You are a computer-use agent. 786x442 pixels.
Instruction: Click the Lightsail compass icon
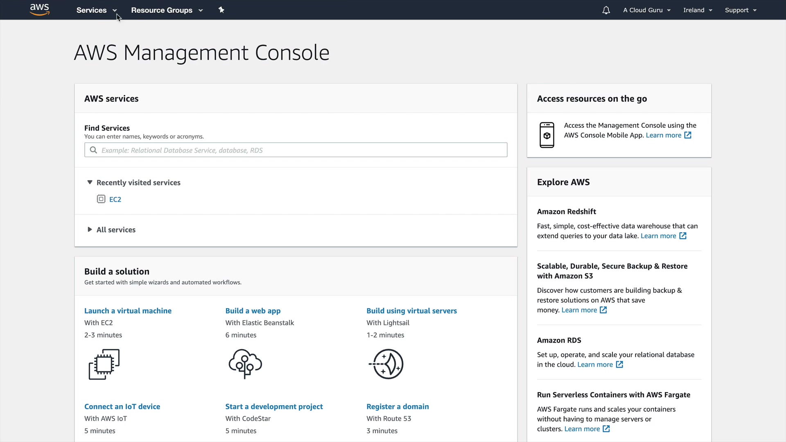[x=386, y=364]
